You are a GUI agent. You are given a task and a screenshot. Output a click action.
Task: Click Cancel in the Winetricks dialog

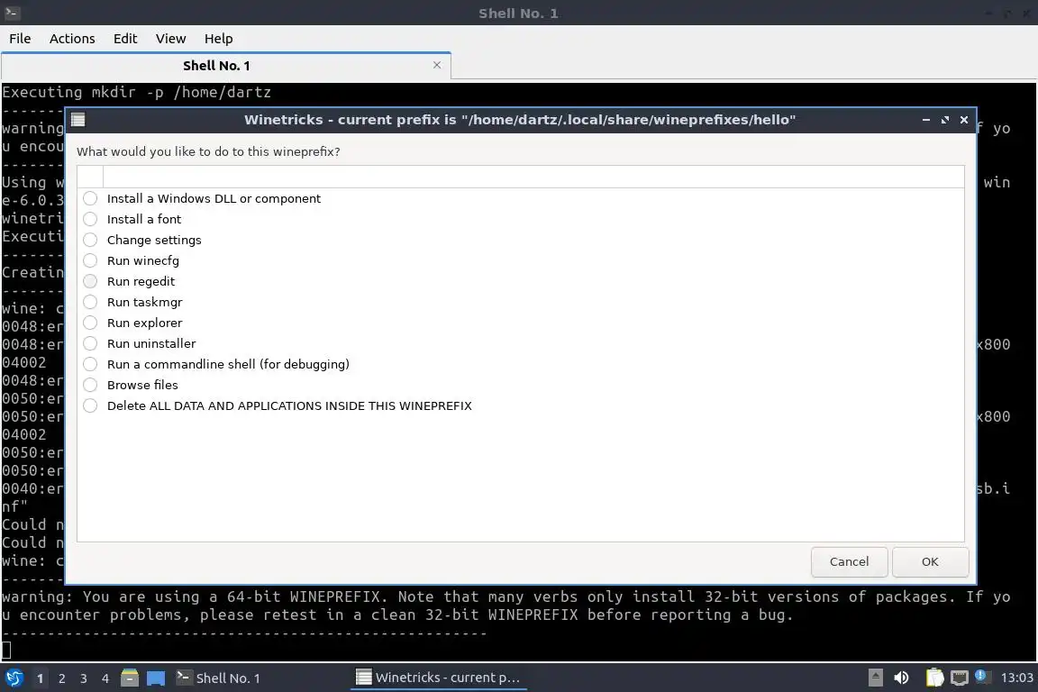pos(850,561)
